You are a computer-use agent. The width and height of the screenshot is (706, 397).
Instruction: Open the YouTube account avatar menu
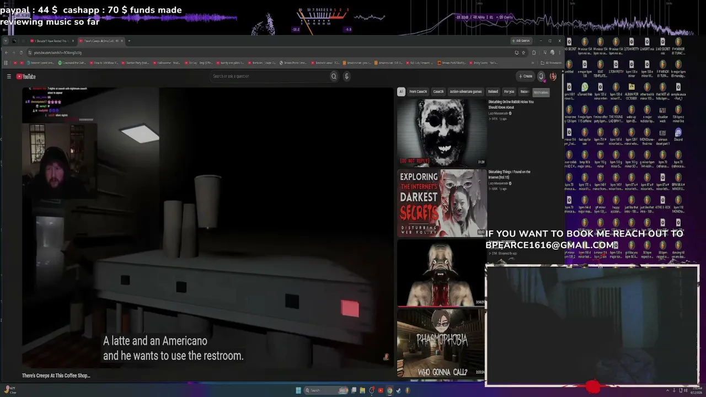coord(553,77)
